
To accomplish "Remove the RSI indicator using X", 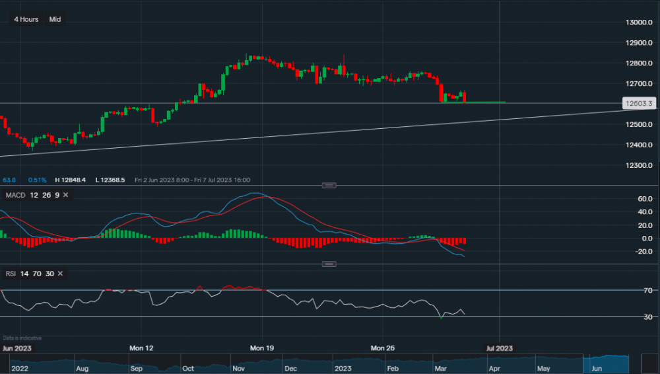I will [60, 274].
